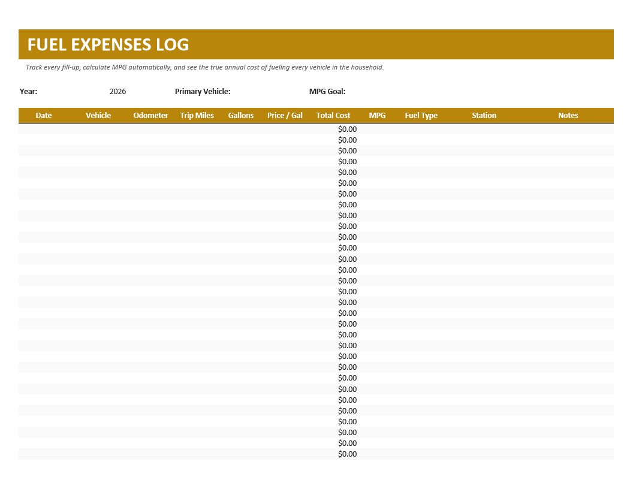Select the Fuel Type column header
633x489 pixels.
coord(421,116)
